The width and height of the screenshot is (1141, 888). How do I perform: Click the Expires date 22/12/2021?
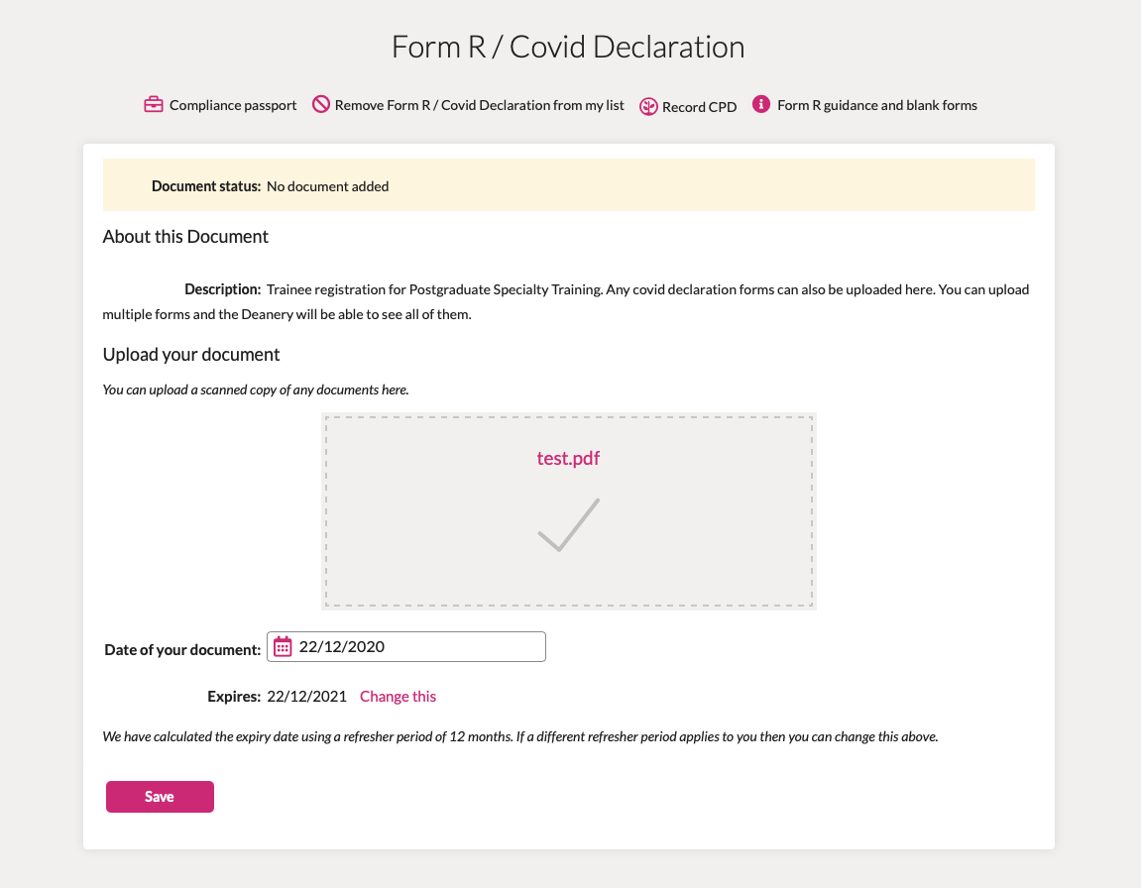[306, 697]
